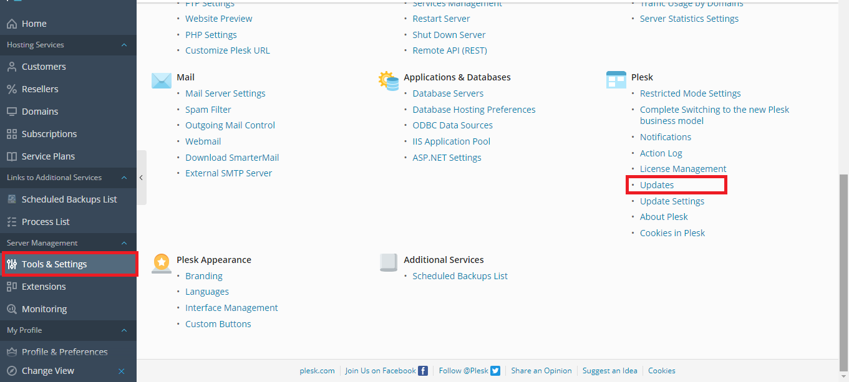
Task: Open Website Preview
Action: pos(219,19)
